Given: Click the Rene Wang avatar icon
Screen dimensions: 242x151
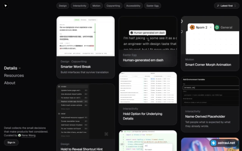Looking at the screenshot, I should 19,136.
